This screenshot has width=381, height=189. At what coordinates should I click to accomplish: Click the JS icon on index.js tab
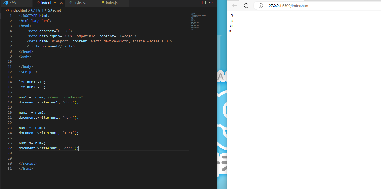tap(103, 3)
